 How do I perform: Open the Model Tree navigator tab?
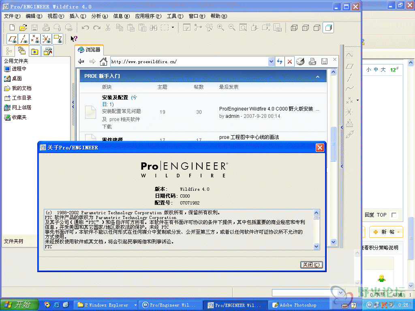(x=9, y=51)
